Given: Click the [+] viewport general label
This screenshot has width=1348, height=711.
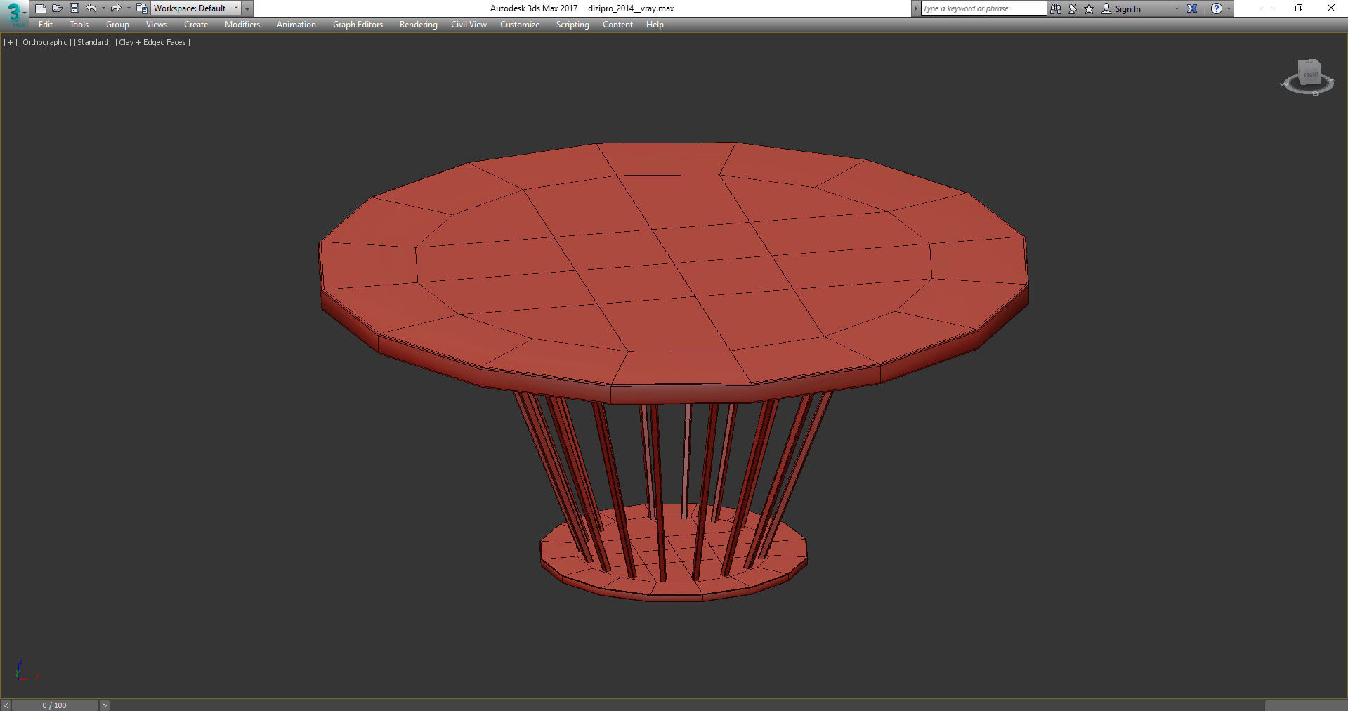Looking at the screenshot, I should point(10,42).
